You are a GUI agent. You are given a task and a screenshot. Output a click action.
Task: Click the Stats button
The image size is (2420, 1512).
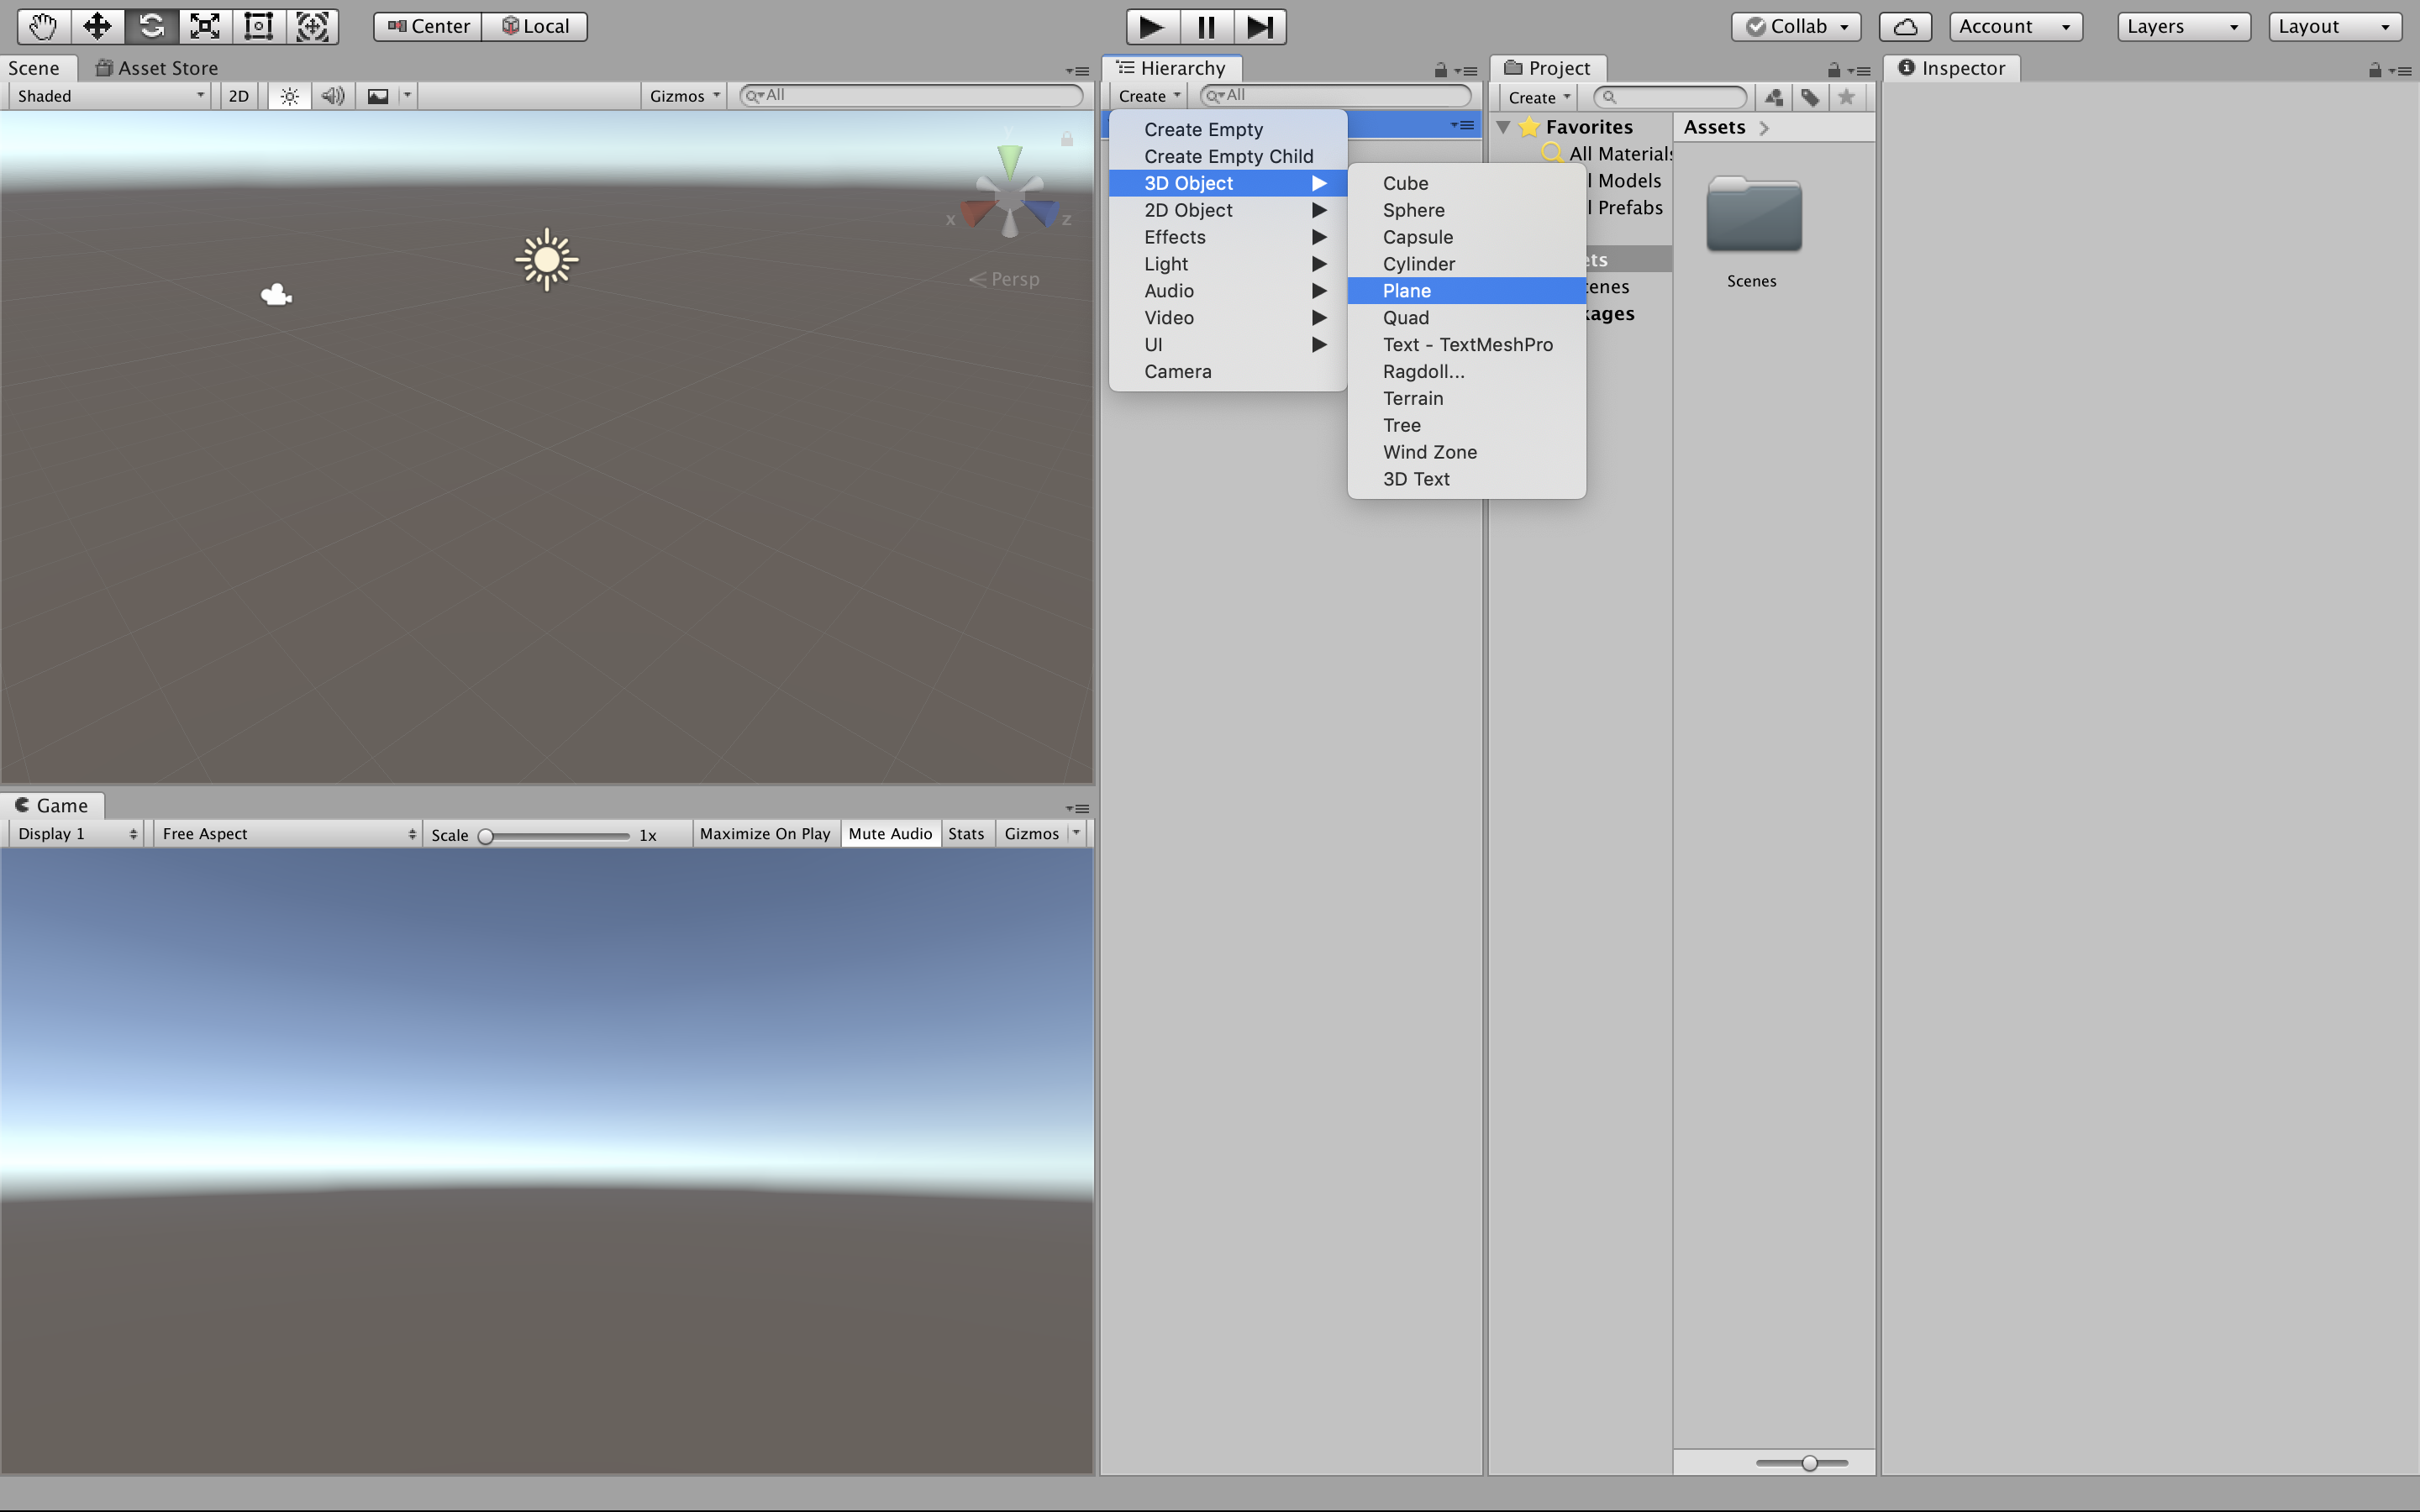click(965, 833)
